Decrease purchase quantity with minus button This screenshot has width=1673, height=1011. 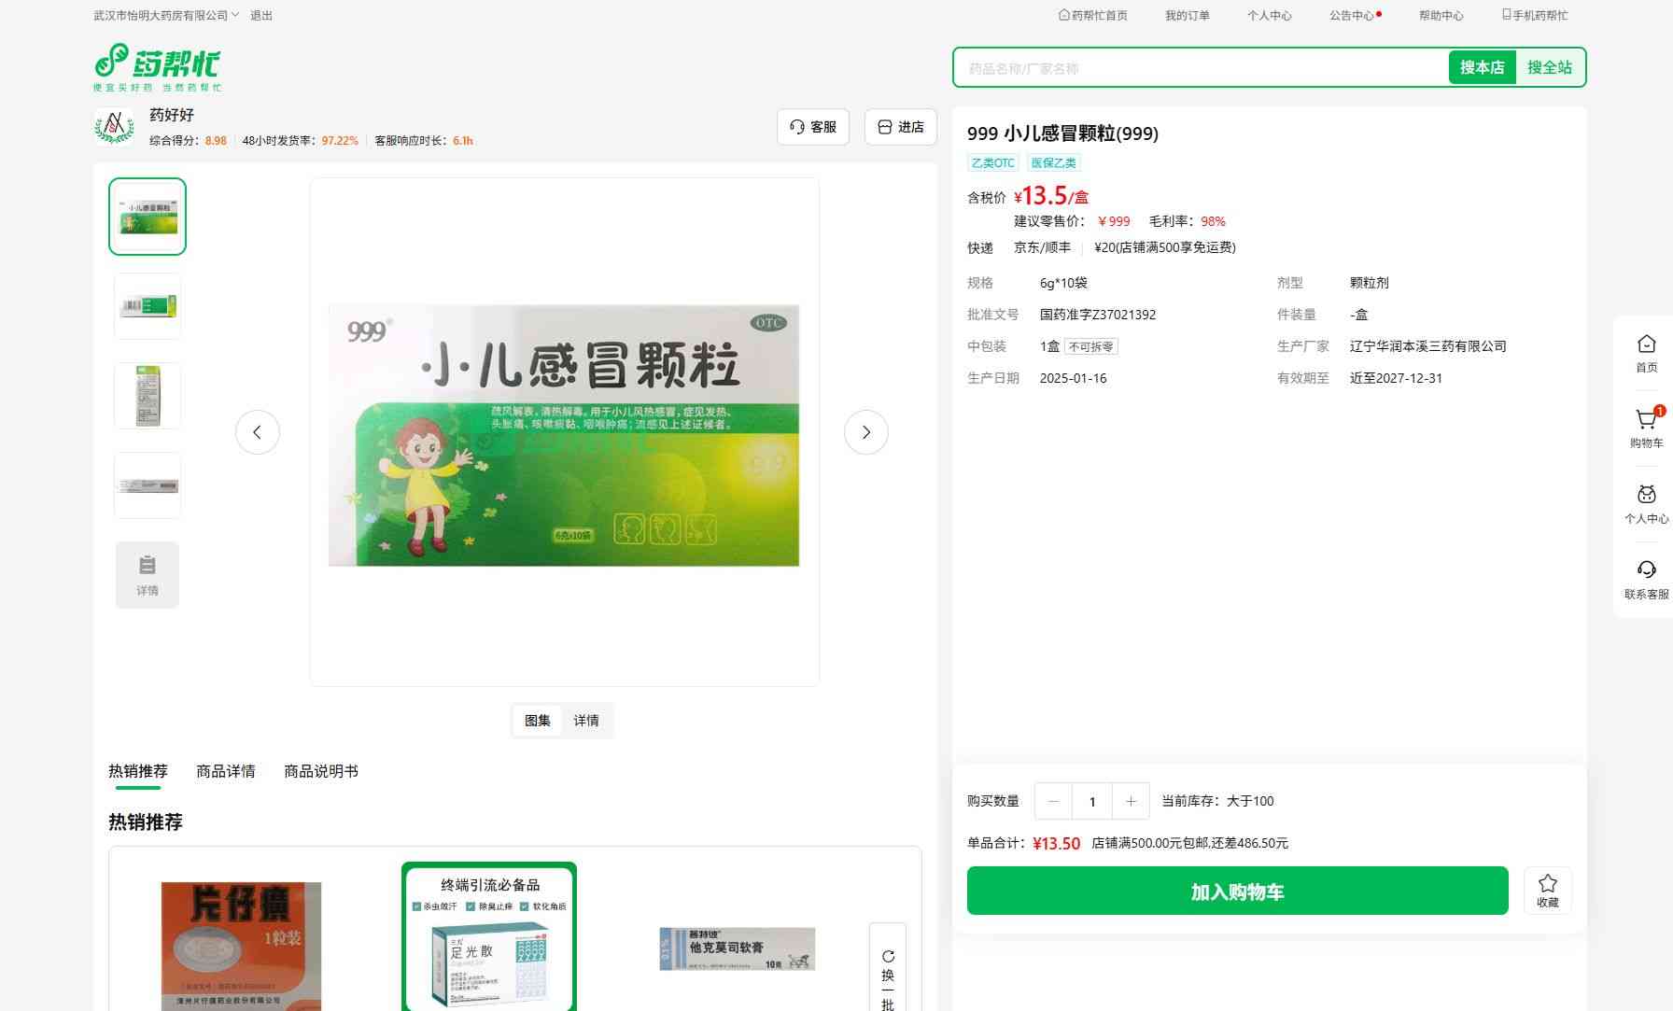(1053, 801)
